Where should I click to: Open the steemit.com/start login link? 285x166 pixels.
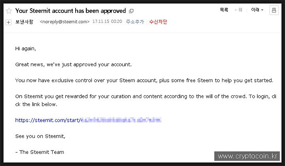click(x=88, y=120)
